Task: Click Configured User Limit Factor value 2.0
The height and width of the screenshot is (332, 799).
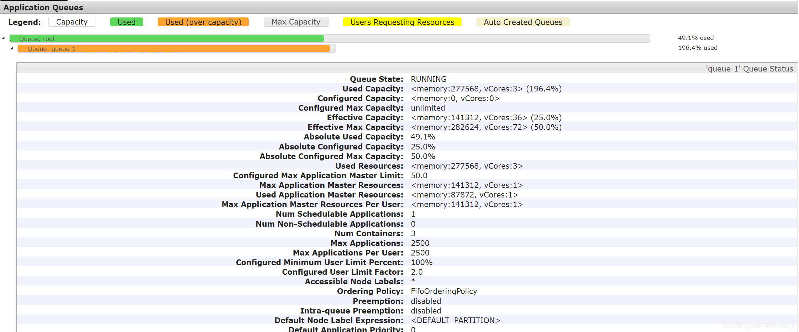Action: (x=417, y=272)
